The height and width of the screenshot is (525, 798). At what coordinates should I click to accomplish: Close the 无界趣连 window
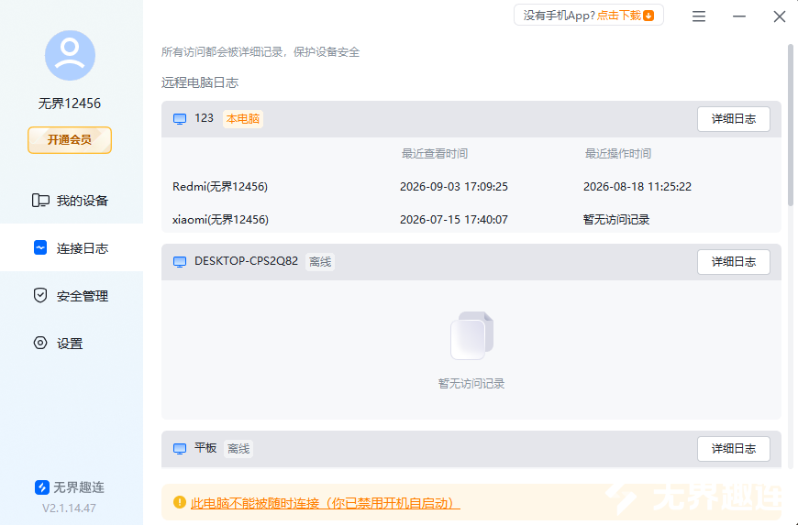[x=779, y=16]
